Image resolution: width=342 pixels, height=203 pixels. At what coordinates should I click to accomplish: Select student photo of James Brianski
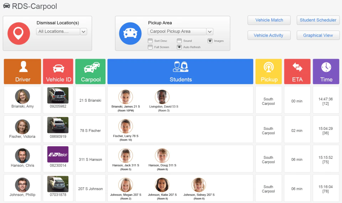tap(126, 97)
